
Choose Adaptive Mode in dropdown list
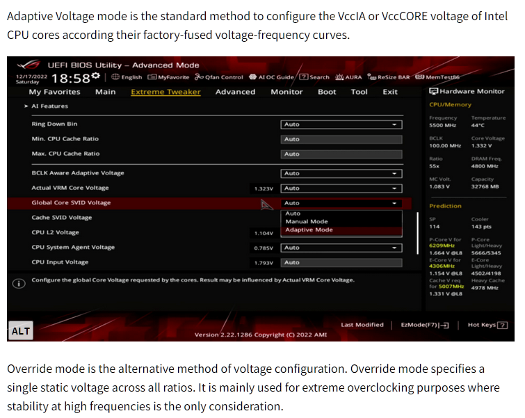(x=341, y=230)
